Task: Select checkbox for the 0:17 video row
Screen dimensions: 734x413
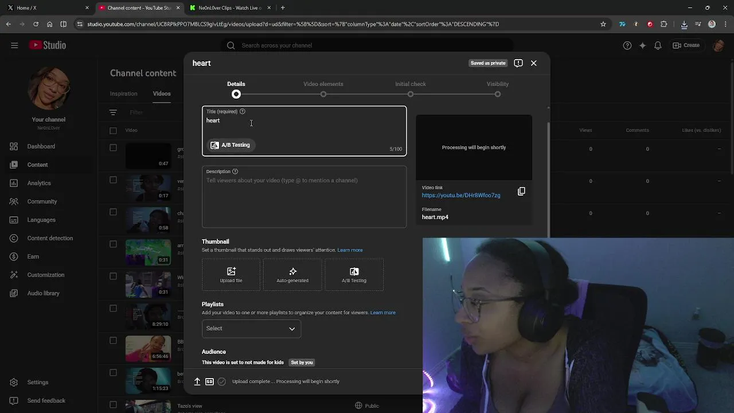Action: click(x=113, y=180)
